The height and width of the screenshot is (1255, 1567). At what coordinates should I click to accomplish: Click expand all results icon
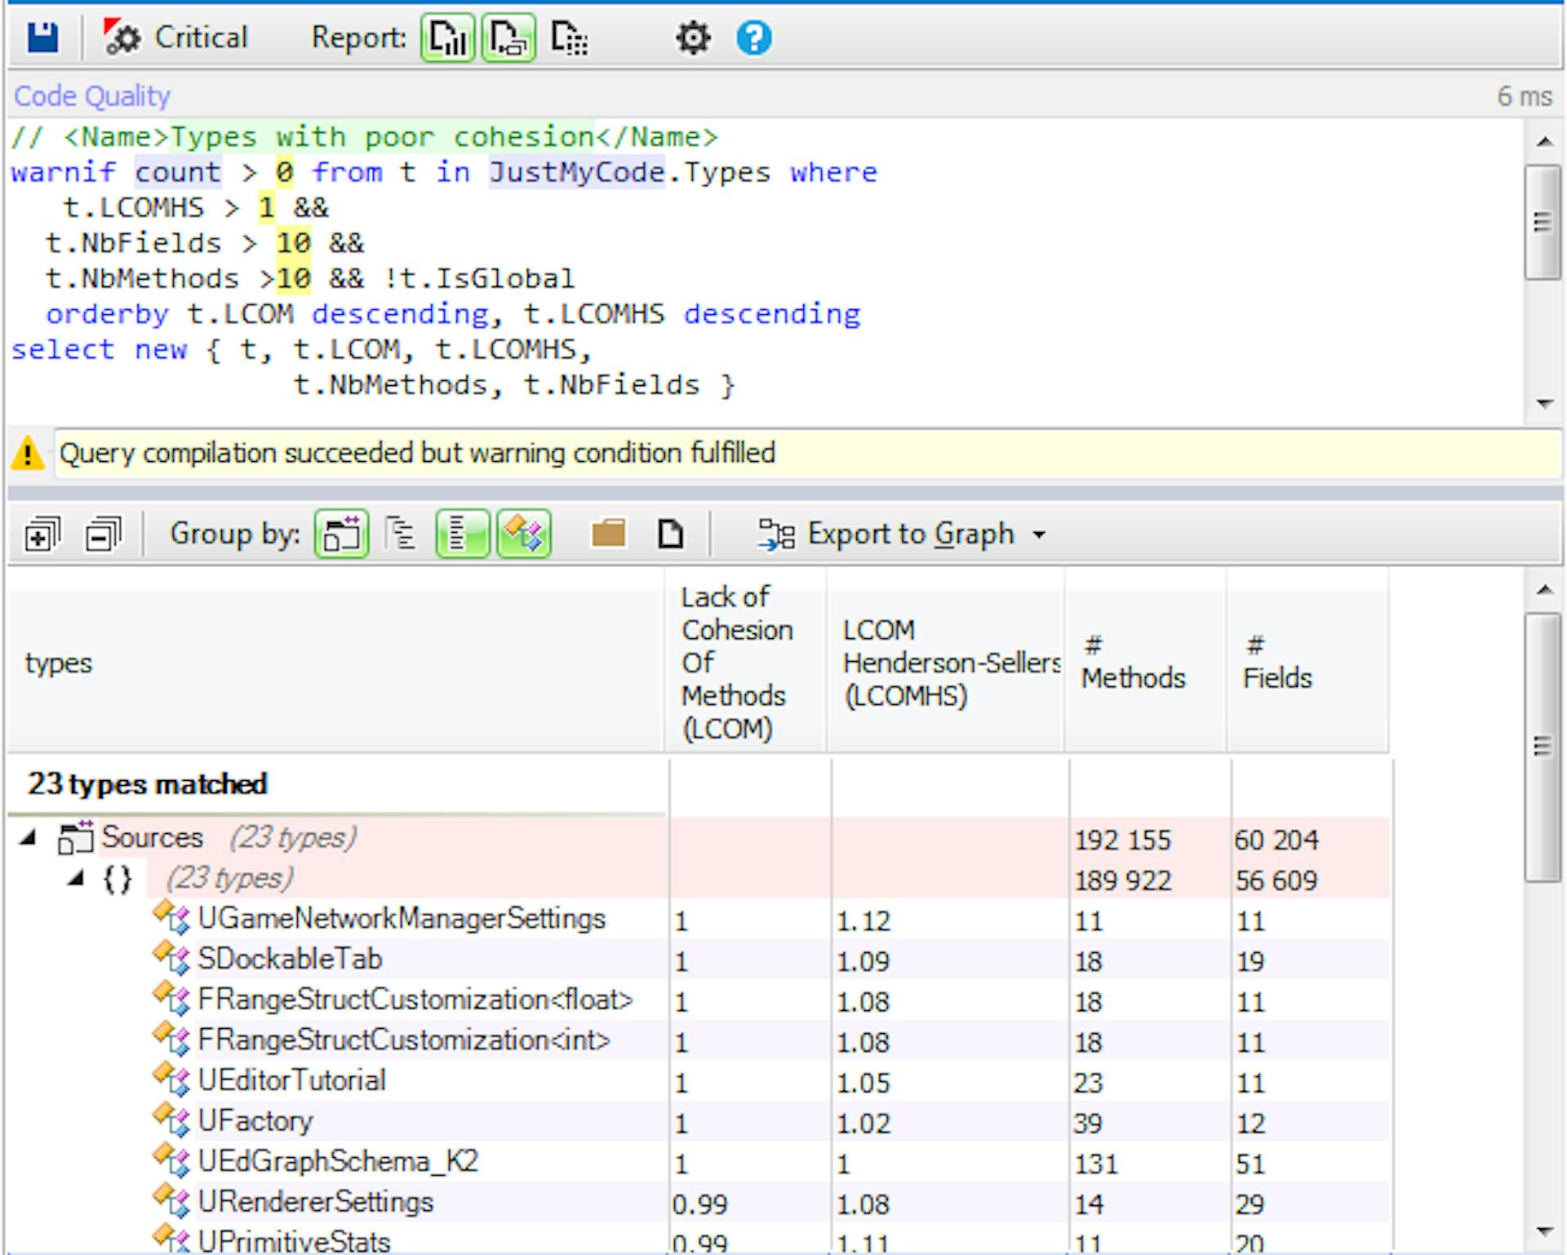click(42, 535)
